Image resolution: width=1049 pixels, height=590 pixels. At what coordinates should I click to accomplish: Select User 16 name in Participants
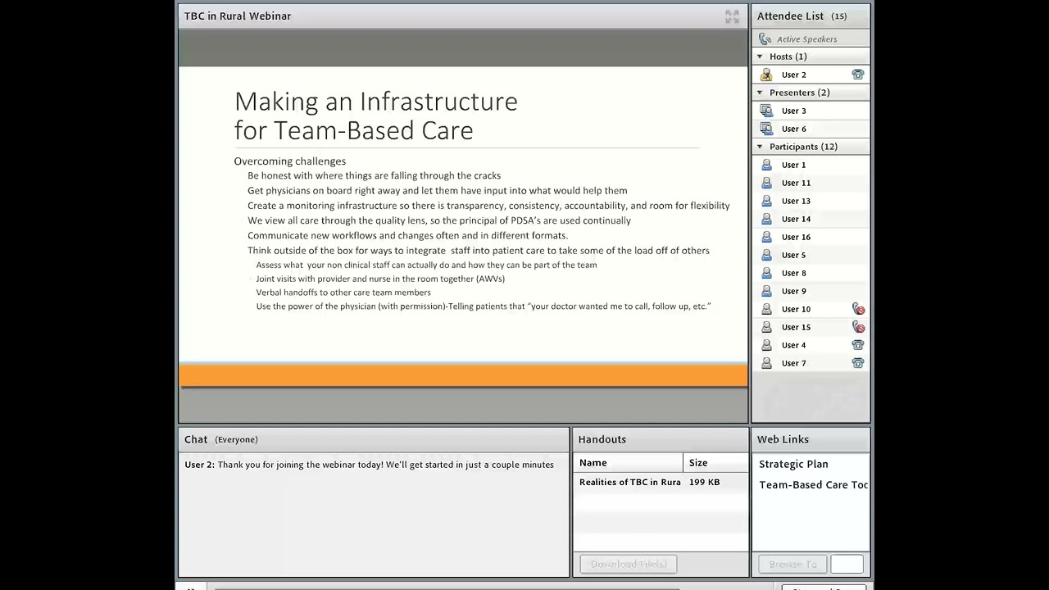pos(796,237)
